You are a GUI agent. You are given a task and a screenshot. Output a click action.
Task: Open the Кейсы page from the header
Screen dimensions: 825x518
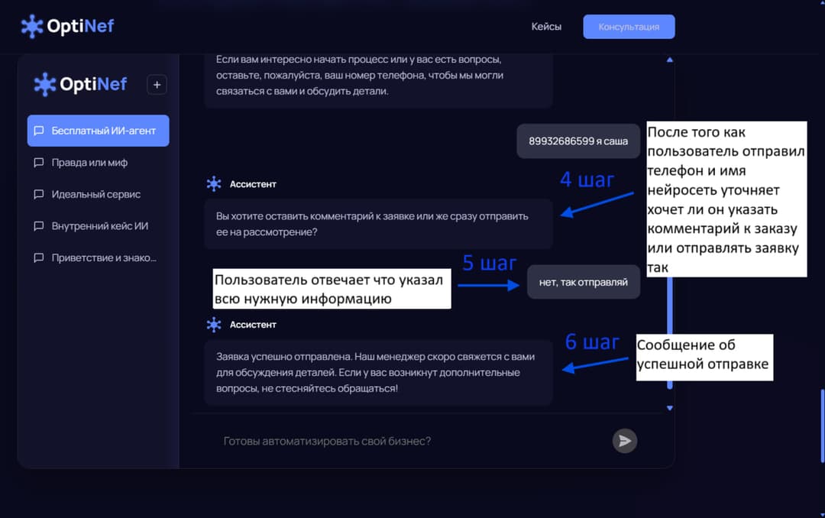(546, 27)
